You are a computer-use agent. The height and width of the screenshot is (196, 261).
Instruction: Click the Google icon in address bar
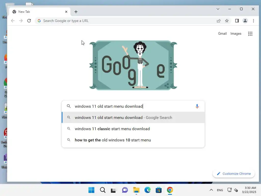(x=39, y=21)
